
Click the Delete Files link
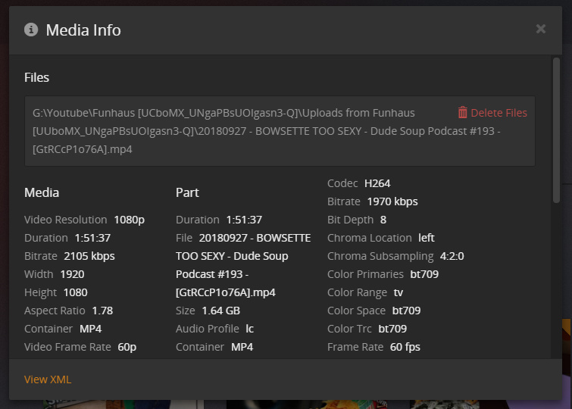coord(499,113)
